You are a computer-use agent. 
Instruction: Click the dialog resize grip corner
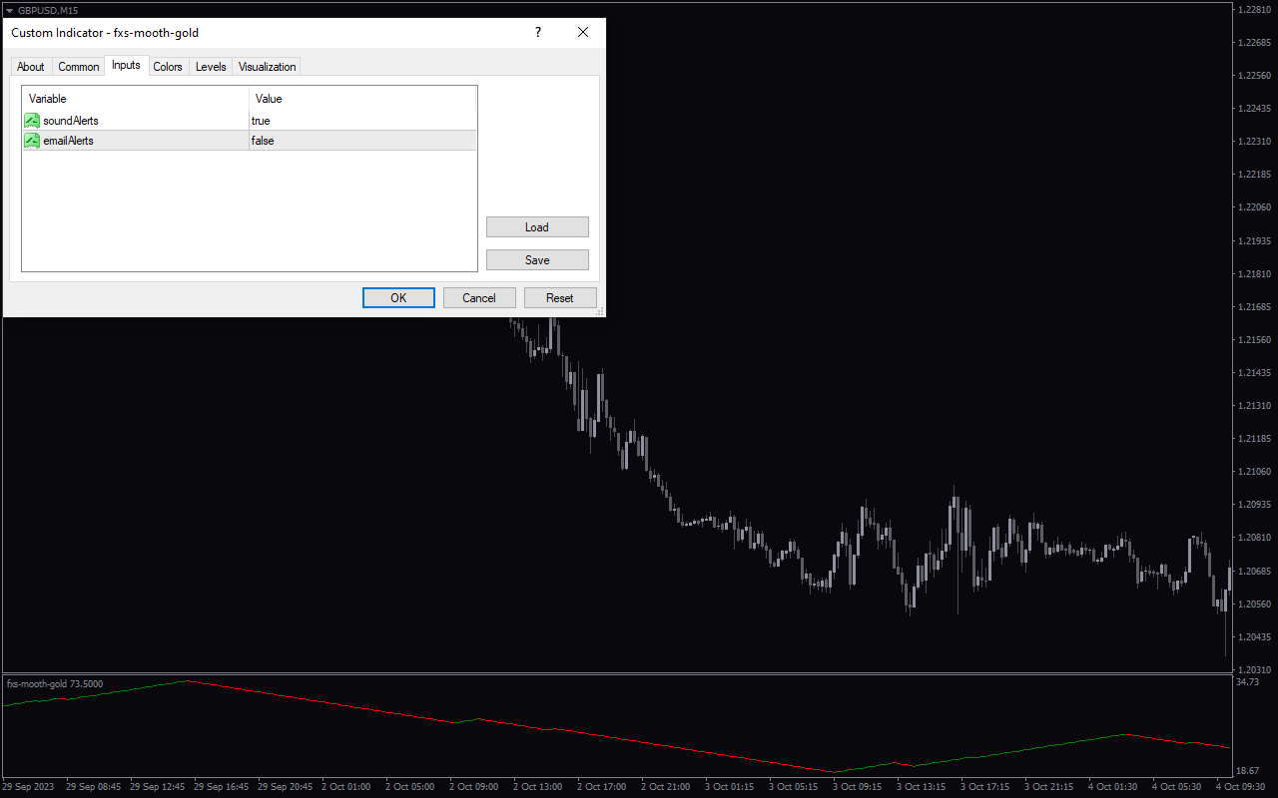pyautogui.click(x=600, y=312)
